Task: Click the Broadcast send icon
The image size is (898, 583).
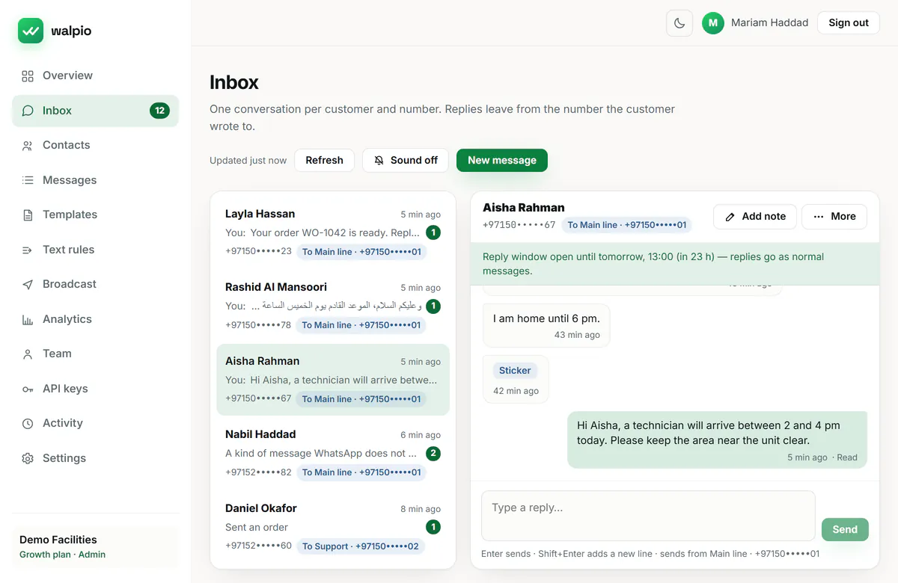Action: [x=28, y=285]
